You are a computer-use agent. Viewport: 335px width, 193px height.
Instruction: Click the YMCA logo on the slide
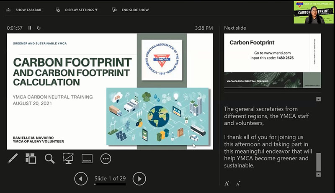[x=162, y=60]
